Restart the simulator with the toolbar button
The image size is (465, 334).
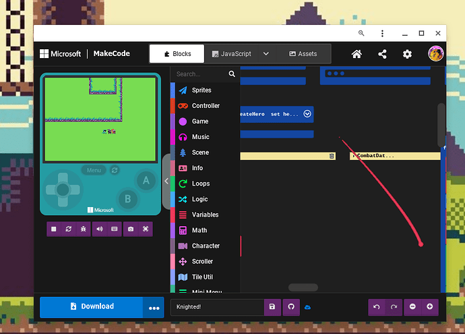[x=69, y=229]
